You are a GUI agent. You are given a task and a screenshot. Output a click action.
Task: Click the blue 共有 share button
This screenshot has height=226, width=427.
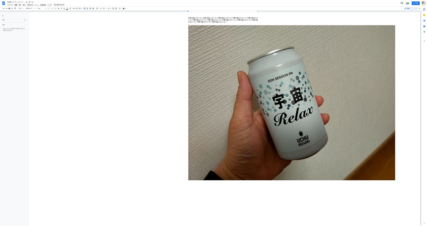416,3
